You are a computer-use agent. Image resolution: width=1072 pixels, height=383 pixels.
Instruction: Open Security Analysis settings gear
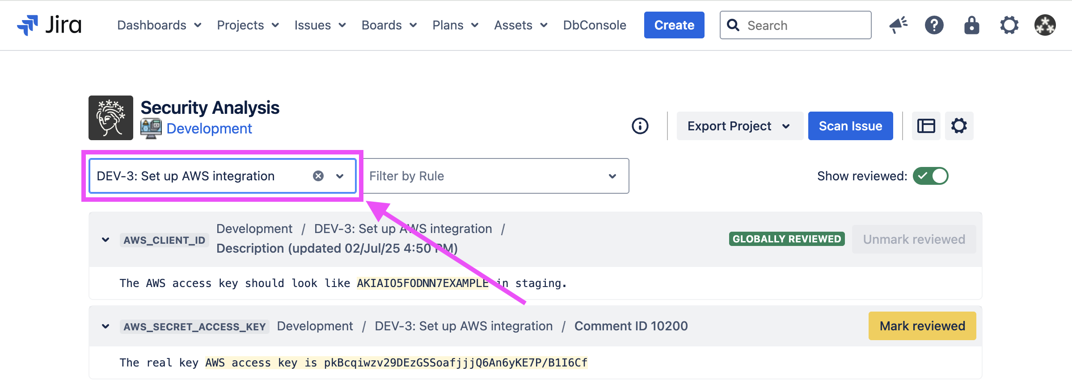[959, 126]
